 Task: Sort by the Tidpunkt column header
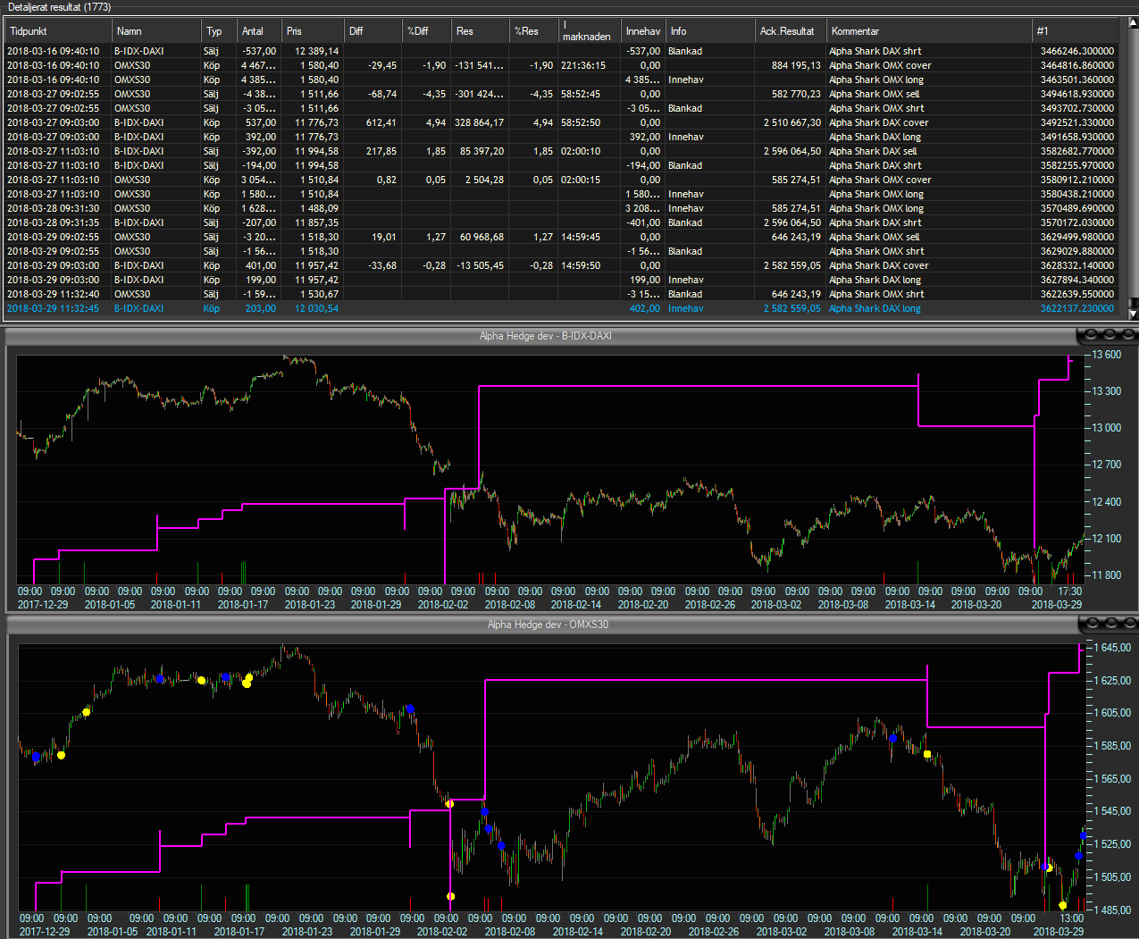pyautogui.click(x=58, y=31)
